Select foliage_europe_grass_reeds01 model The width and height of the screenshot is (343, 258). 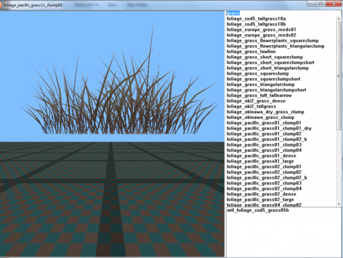point(261,30)
